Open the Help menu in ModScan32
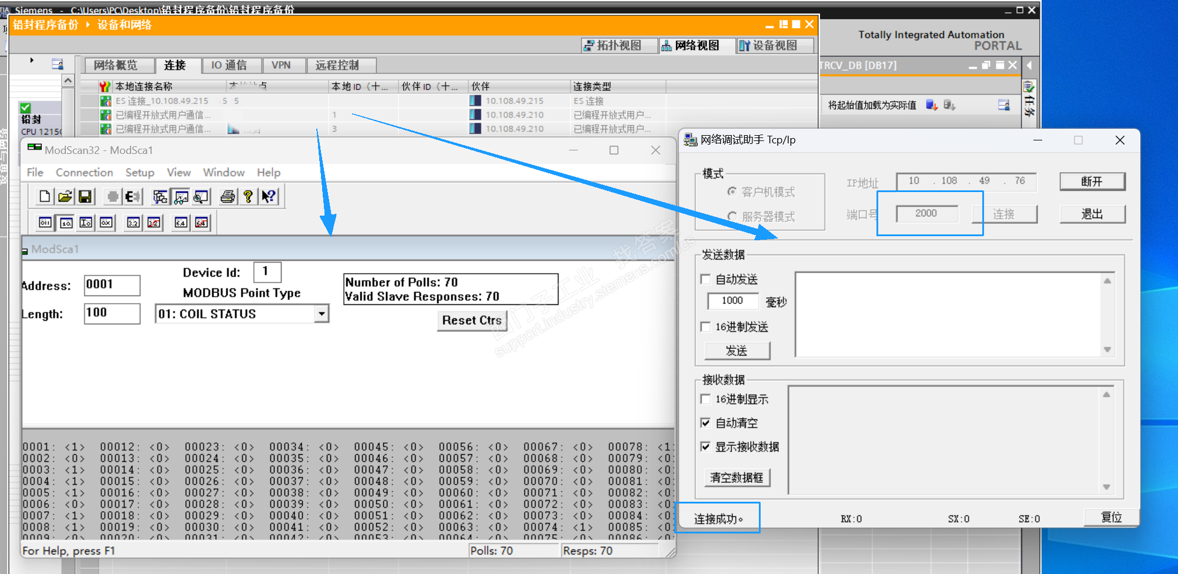Image resolution: width=1178 pixels, height=574 pixels. 269,173
